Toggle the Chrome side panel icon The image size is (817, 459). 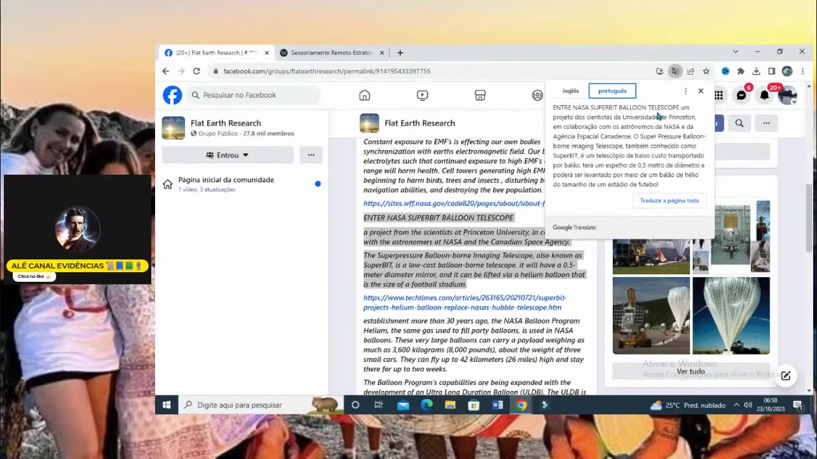tap(772, 71)
